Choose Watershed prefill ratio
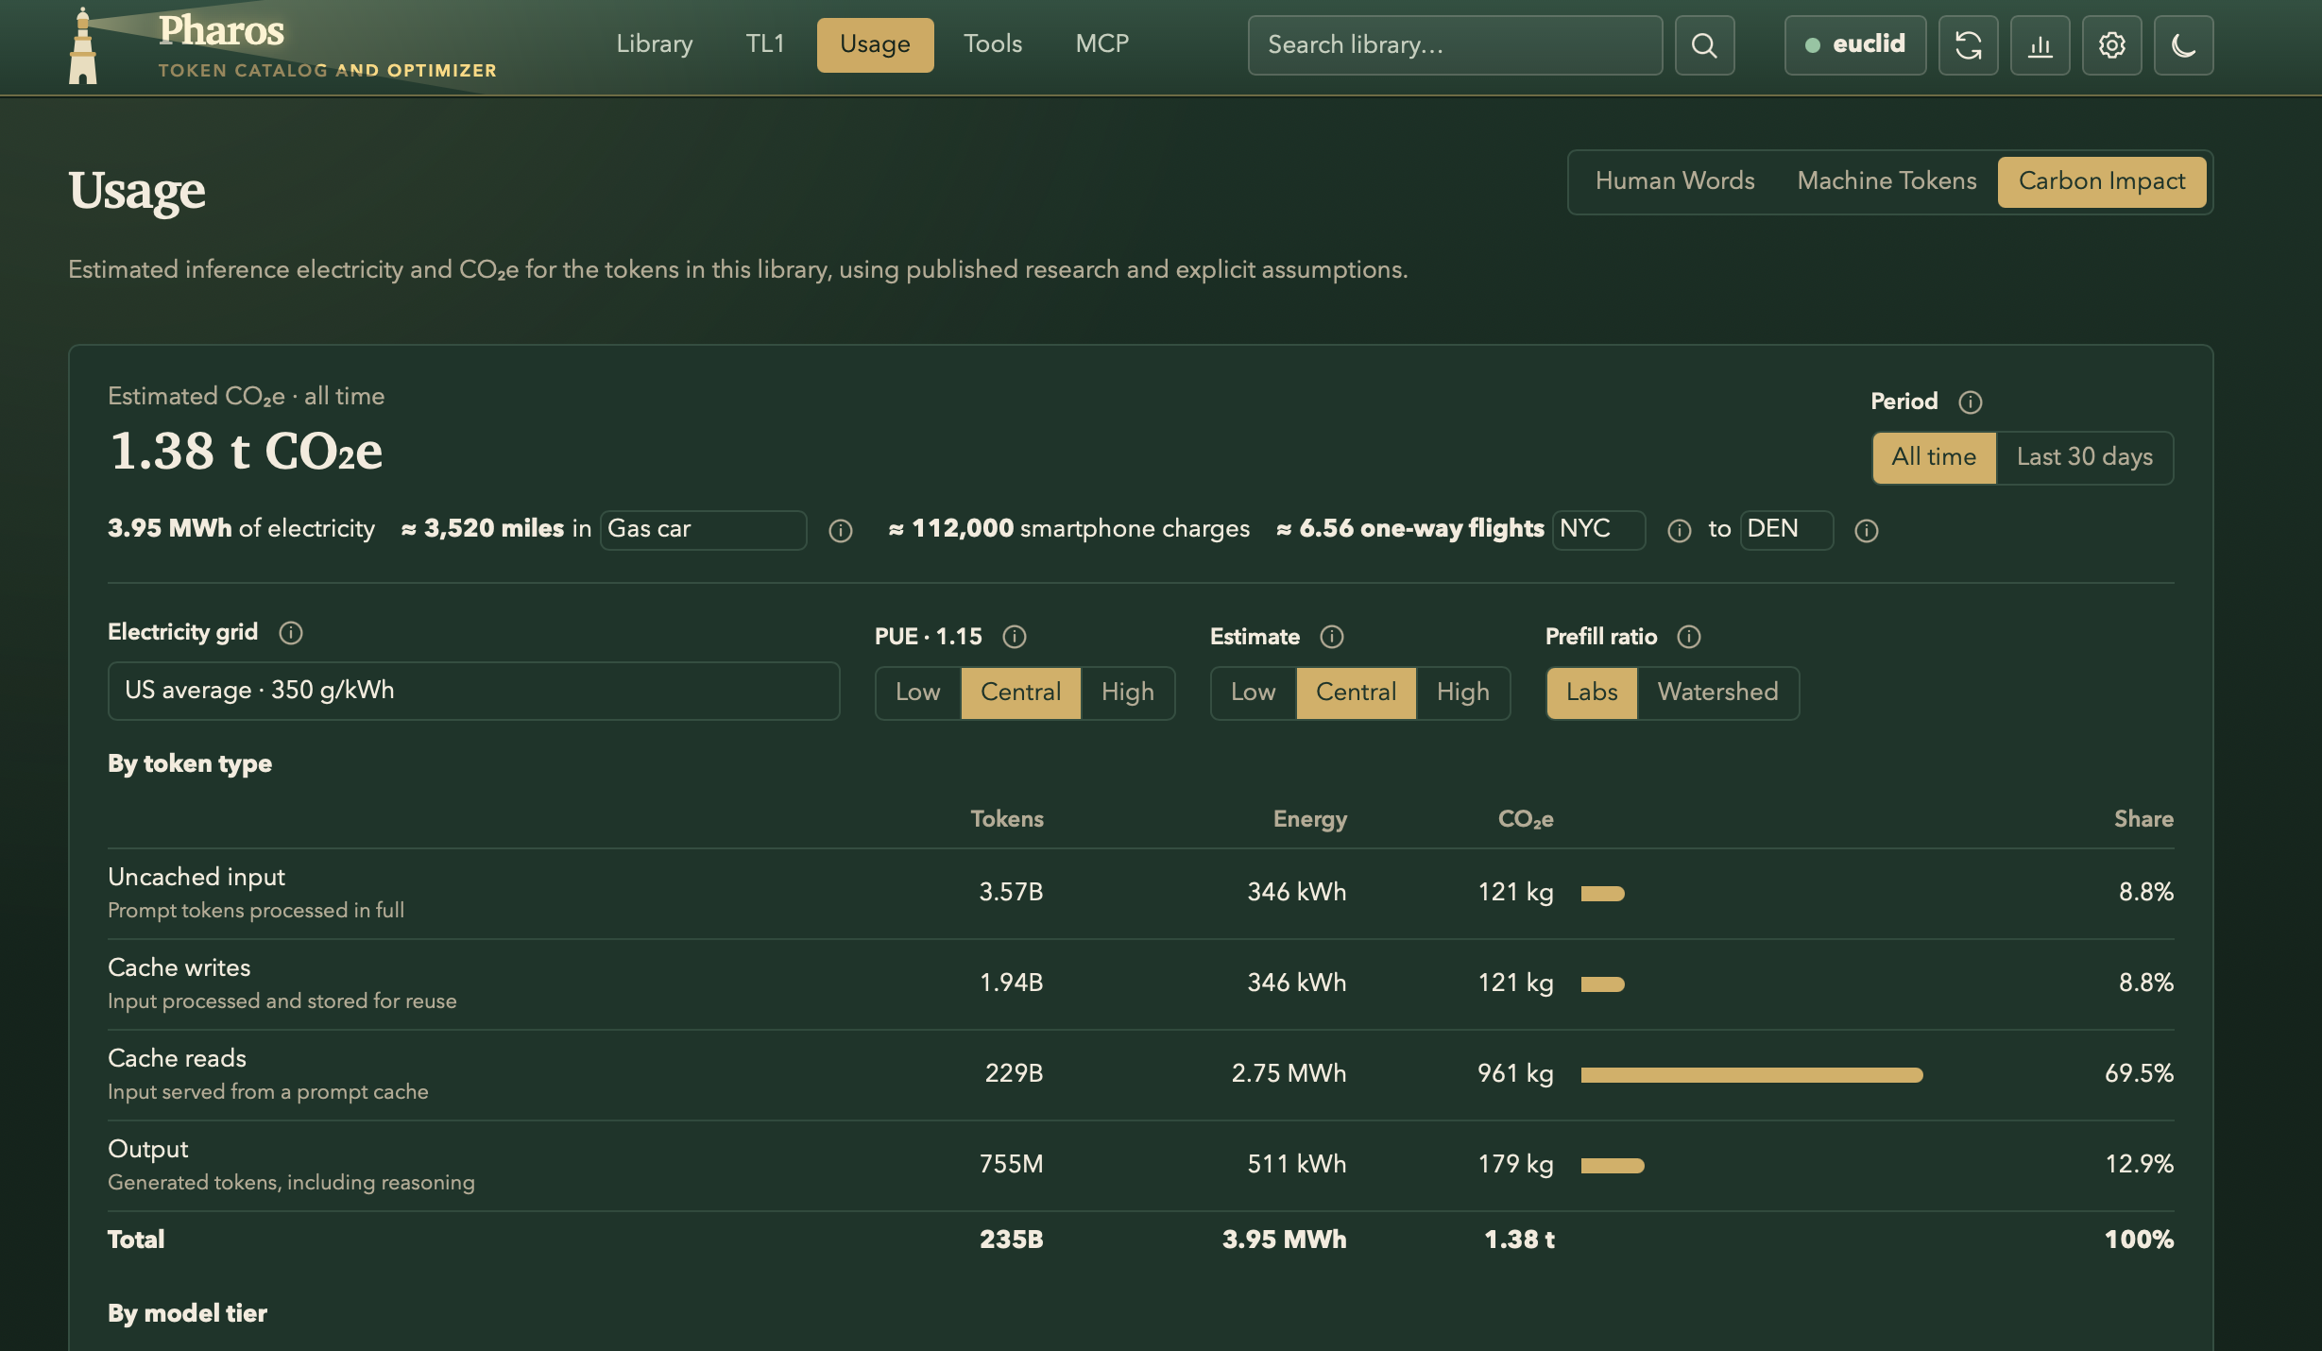2322x1351 pixels. click(1717, 693)
